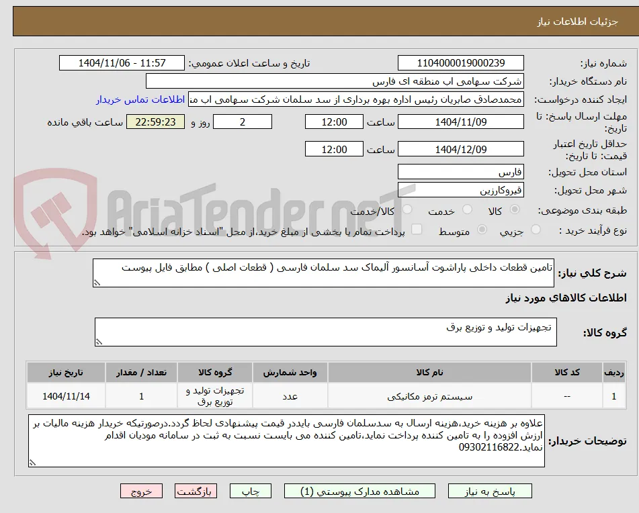
Task: Click the goods group box 'تجهیزات تولید و توزیع برق'
Action: click(x=326, y=332)
